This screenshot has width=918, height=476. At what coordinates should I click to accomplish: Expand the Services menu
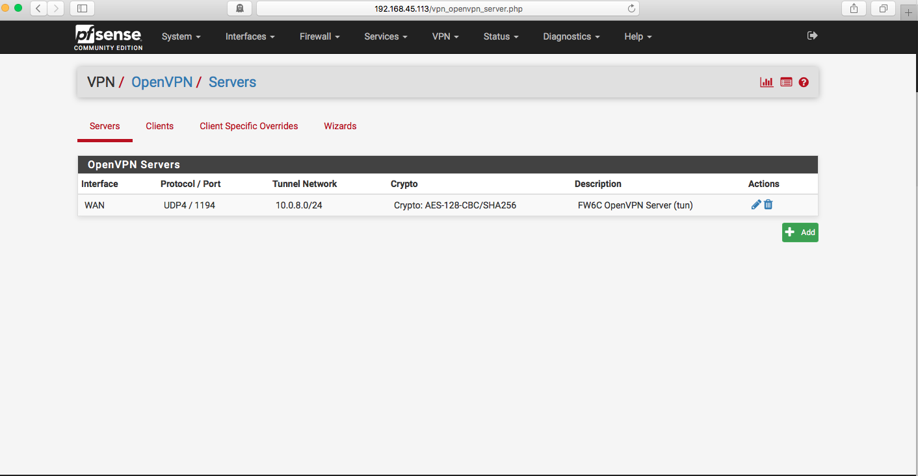[x=386, y=36]
